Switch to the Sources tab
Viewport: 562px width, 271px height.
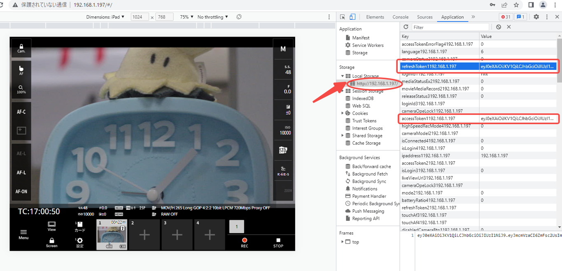click(x=425, y=17)
